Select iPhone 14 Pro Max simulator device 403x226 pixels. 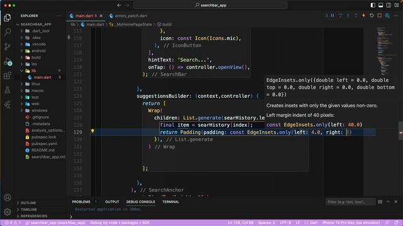351,223
